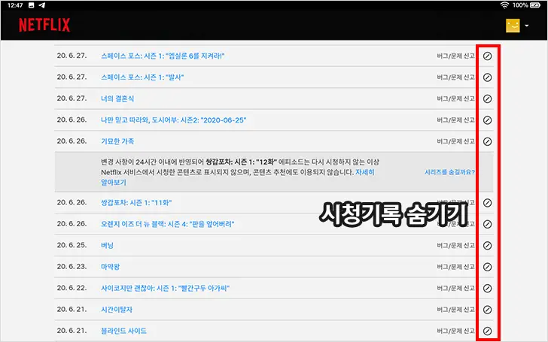Tap the battery icon in status bar
Viewport: 548px width, 342px height.
(x=535, y=5)
